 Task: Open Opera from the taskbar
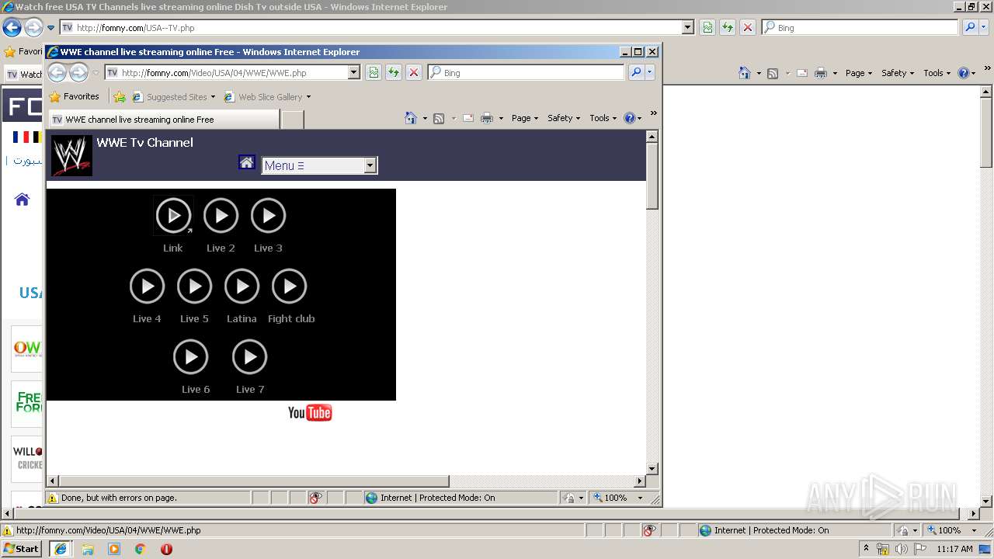(x=166, y=549)
